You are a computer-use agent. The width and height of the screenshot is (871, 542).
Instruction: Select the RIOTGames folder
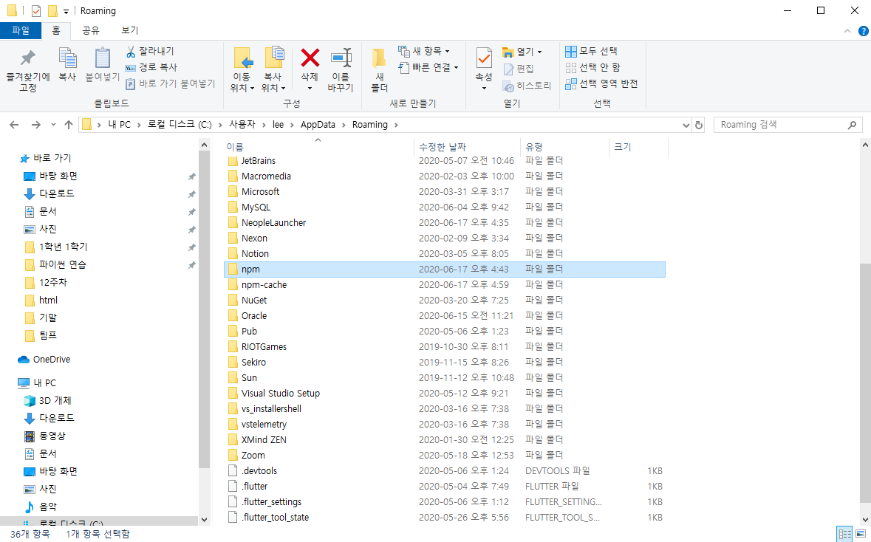point(445,346)
